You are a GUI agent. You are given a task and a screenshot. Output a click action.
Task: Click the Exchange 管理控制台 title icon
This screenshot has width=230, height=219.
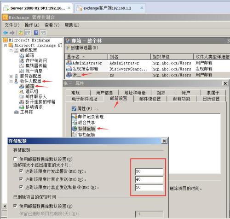5,17
